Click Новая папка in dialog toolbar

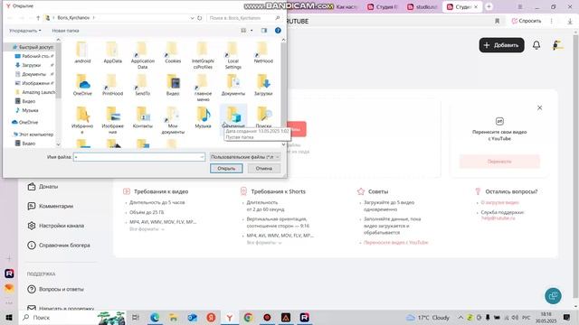coord(65,31)
